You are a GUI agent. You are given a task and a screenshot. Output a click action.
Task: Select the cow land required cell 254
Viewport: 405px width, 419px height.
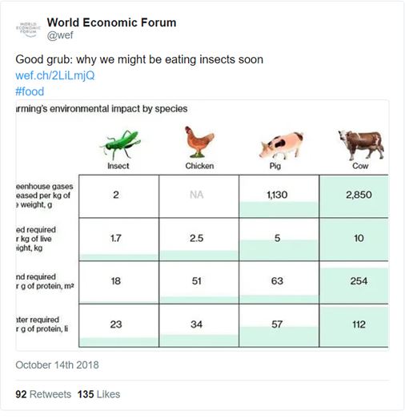(354, 282)
